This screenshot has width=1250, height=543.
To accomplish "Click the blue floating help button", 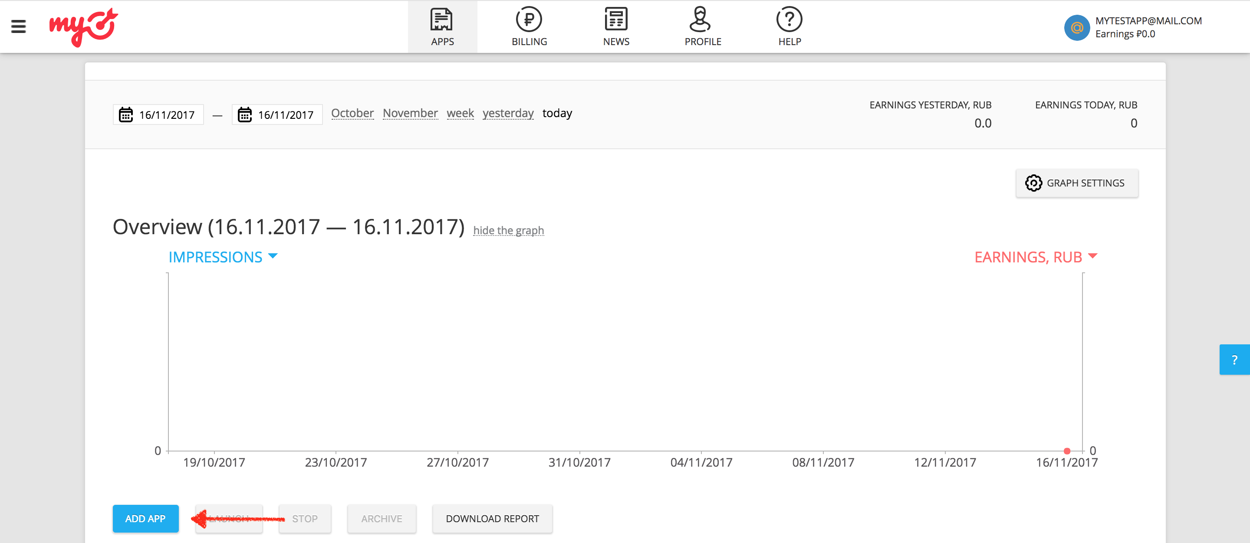I will click(1234, 360).
